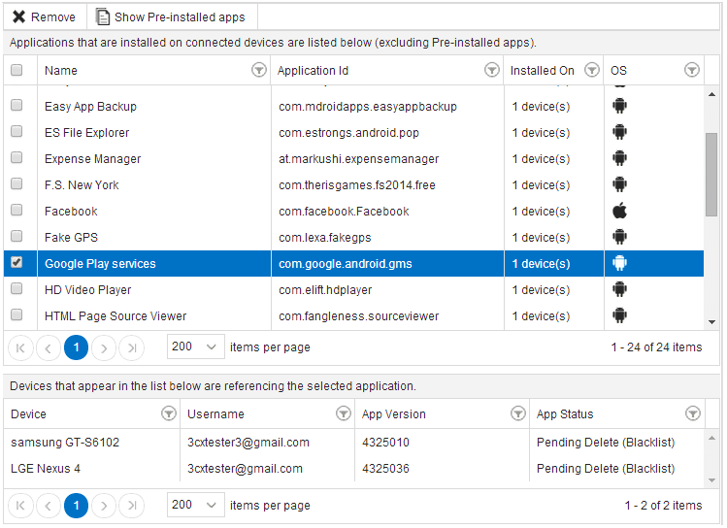
Task: Select the Fake GPS app name
Action: (x=71, y=238)
